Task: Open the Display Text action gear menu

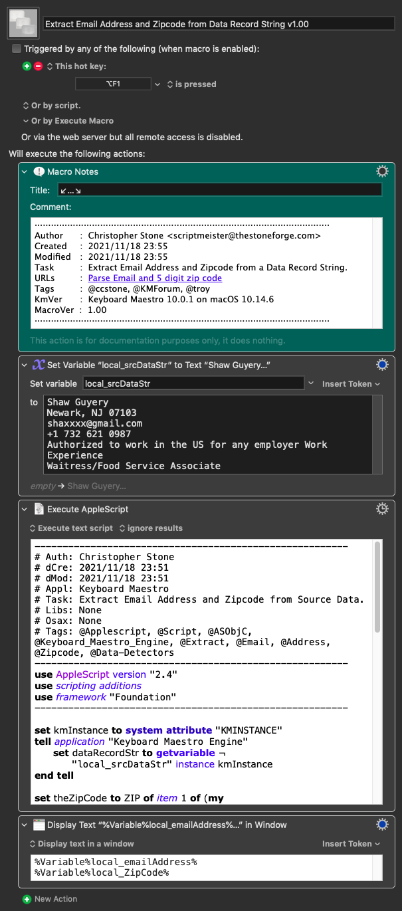Action: [382, 825]
